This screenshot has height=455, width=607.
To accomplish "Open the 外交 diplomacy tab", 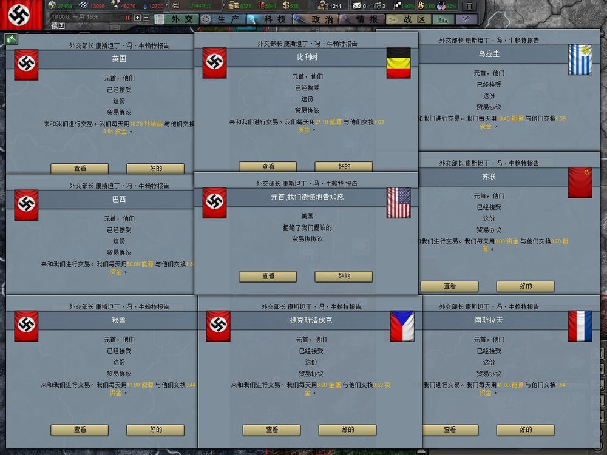I will coord(177,19).
